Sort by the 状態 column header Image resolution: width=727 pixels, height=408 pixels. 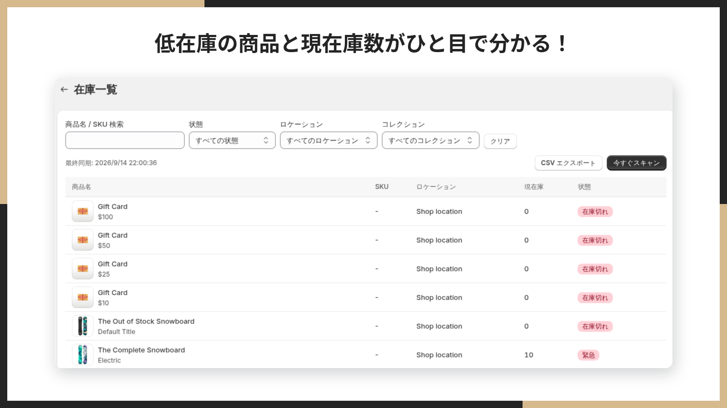click(584, 187)
